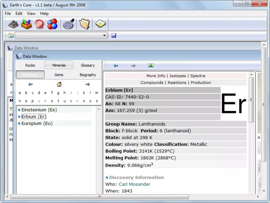The width and height of the screenshot is (270, 203).
Task: Open the Compounds link
Action: point(152,82)
